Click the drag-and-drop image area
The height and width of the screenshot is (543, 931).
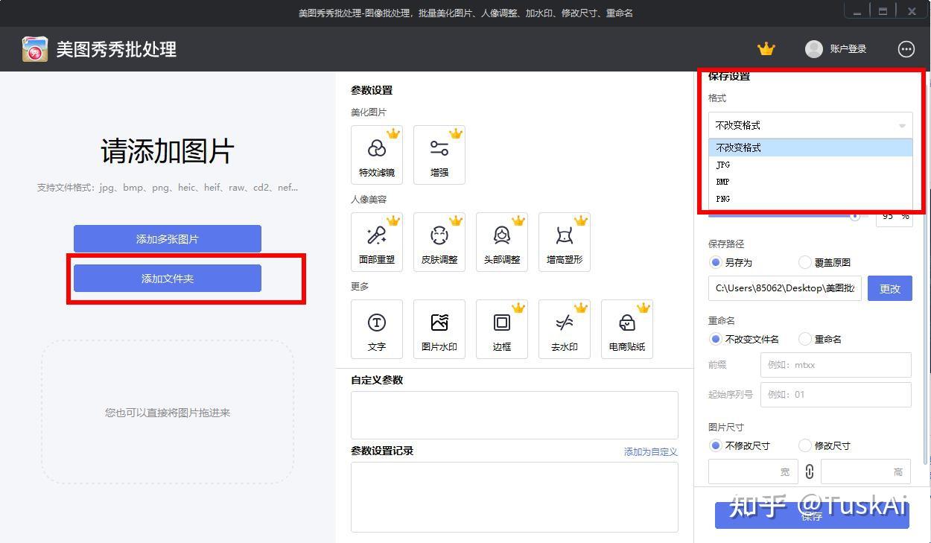tap(168, 412)
